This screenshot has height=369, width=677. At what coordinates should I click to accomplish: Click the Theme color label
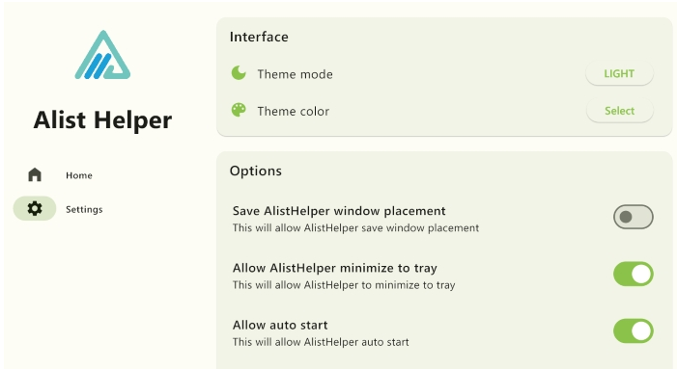point(294,112)
